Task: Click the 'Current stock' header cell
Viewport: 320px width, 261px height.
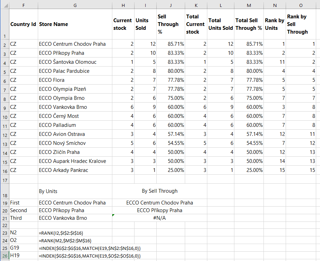Action: coord(123,24)
